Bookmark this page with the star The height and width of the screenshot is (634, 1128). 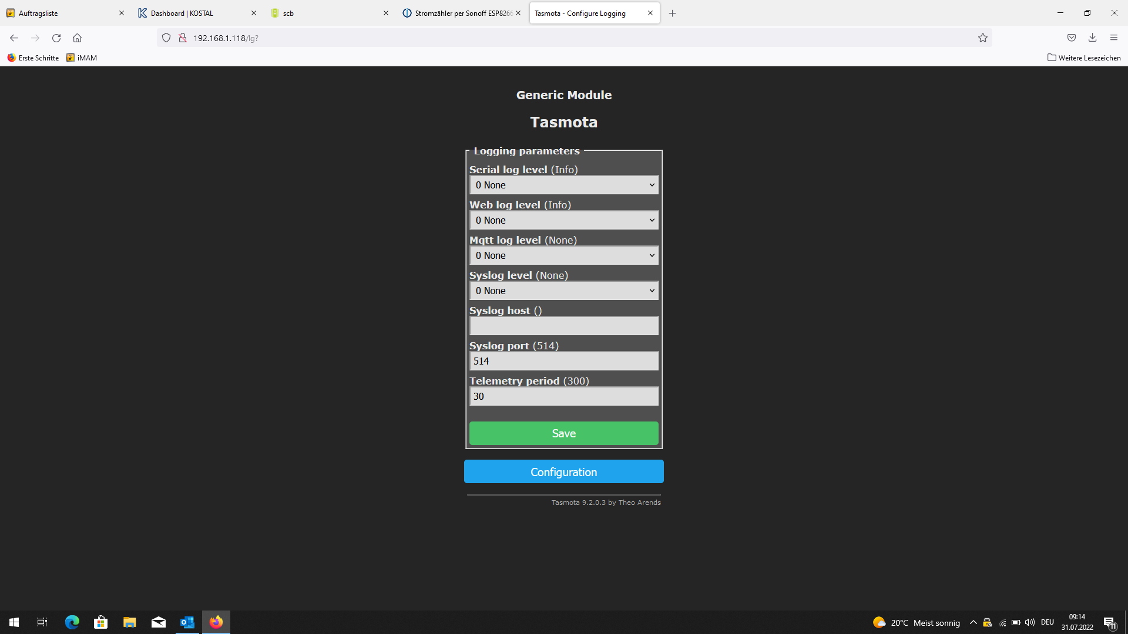tap(983, 38)
